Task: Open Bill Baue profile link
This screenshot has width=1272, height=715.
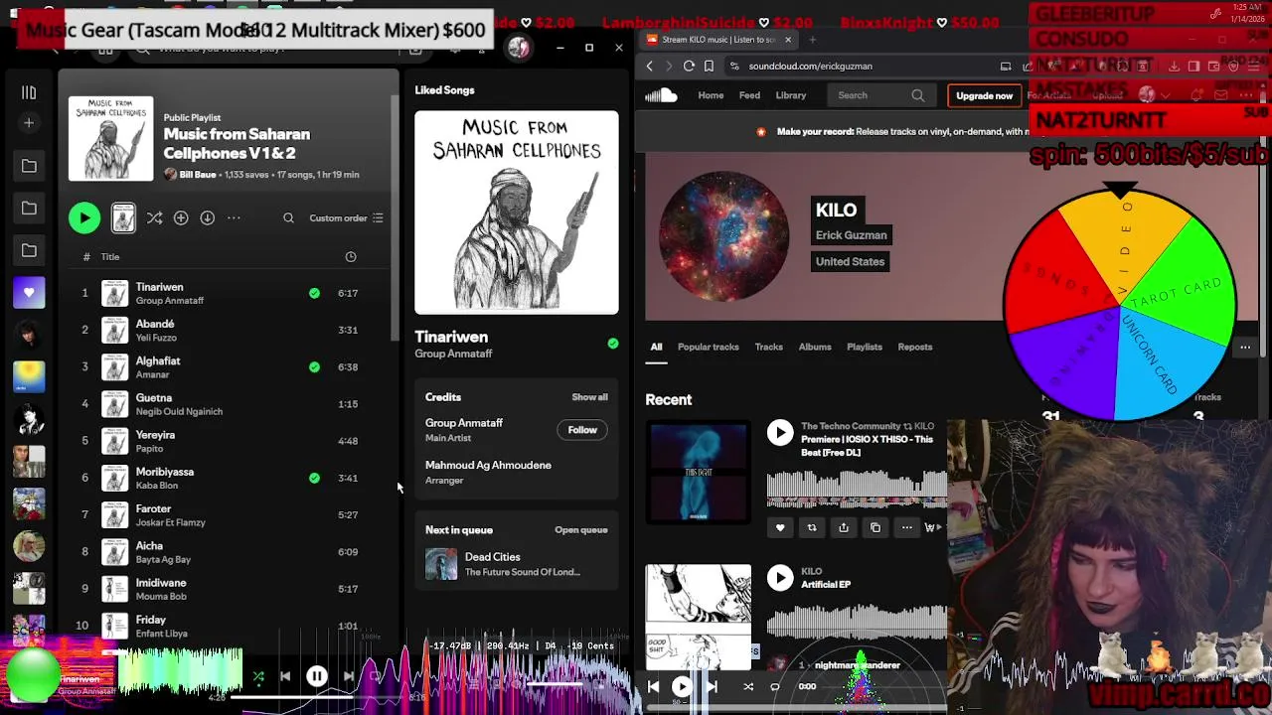Action: pos(197,175)
